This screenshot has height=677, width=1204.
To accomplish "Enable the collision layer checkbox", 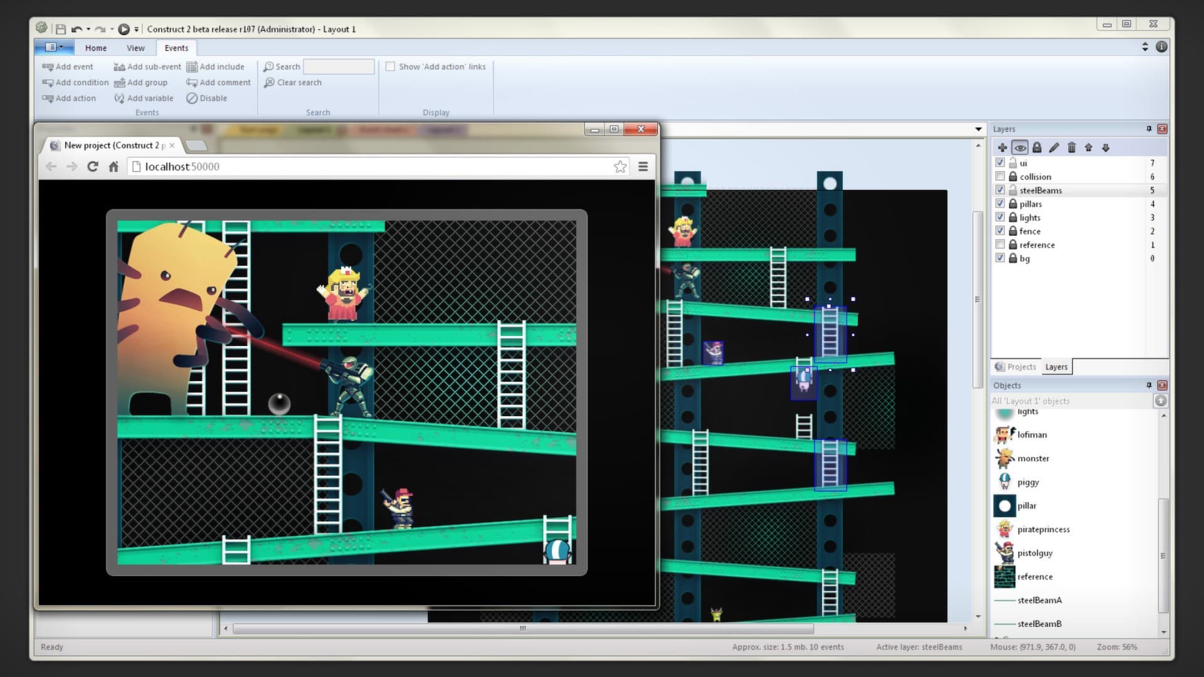I will pos(1000,176).
